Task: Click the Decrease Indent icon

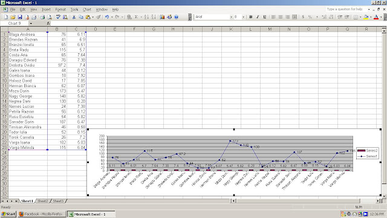Action: [x=340, y=17]
